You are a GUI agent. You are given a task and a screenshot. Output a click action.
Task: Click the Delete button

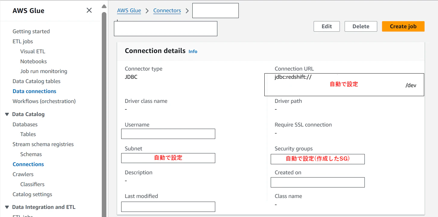[x=361, y=26]
